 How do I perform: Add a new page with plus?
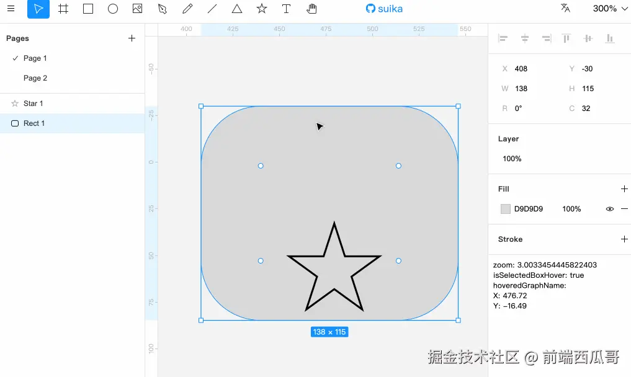[x=132, y=38]
